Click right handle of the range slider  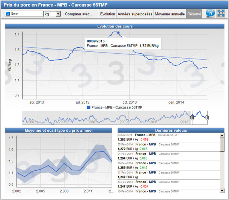pyautogui.click(x=207, y=117)
